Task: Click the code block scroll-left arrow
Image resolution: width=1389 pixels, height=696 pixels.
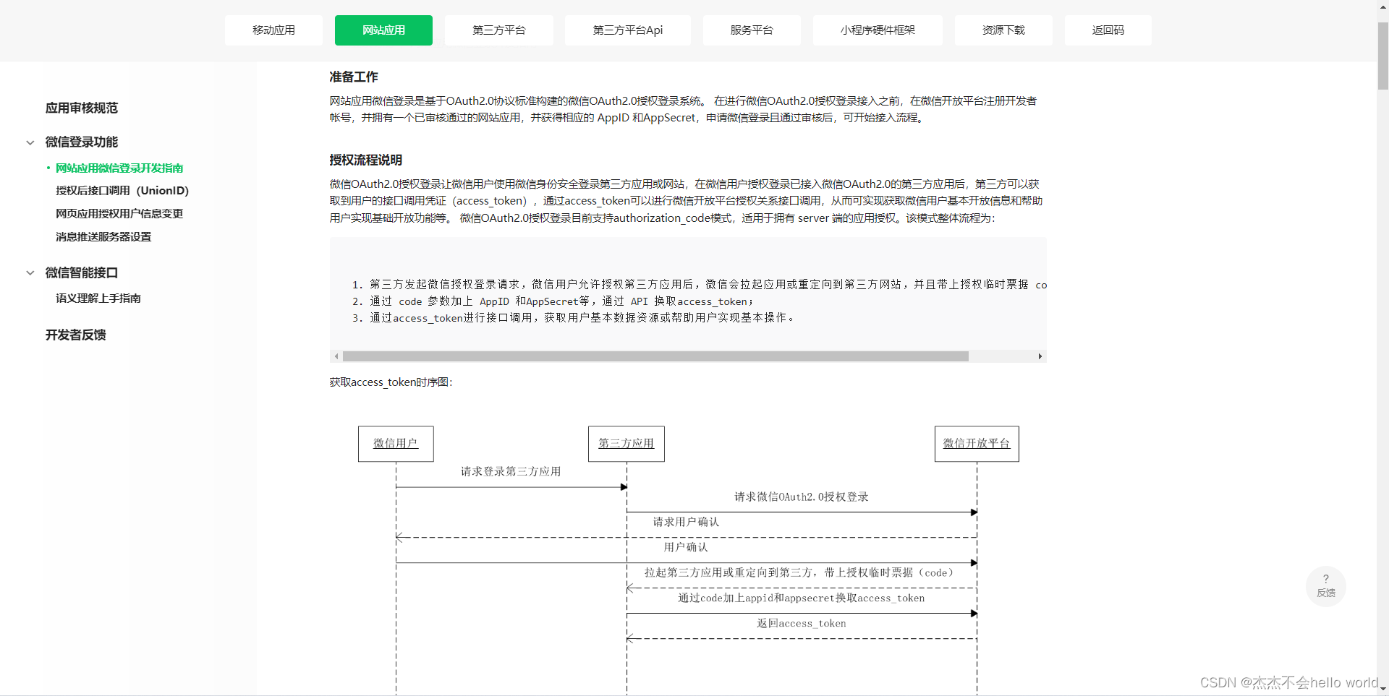Action: 336,356
